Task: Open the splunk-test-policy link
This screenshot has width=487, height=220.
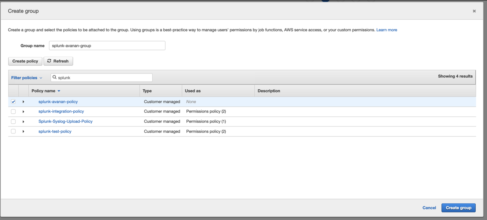Action: tap(55, 131)
